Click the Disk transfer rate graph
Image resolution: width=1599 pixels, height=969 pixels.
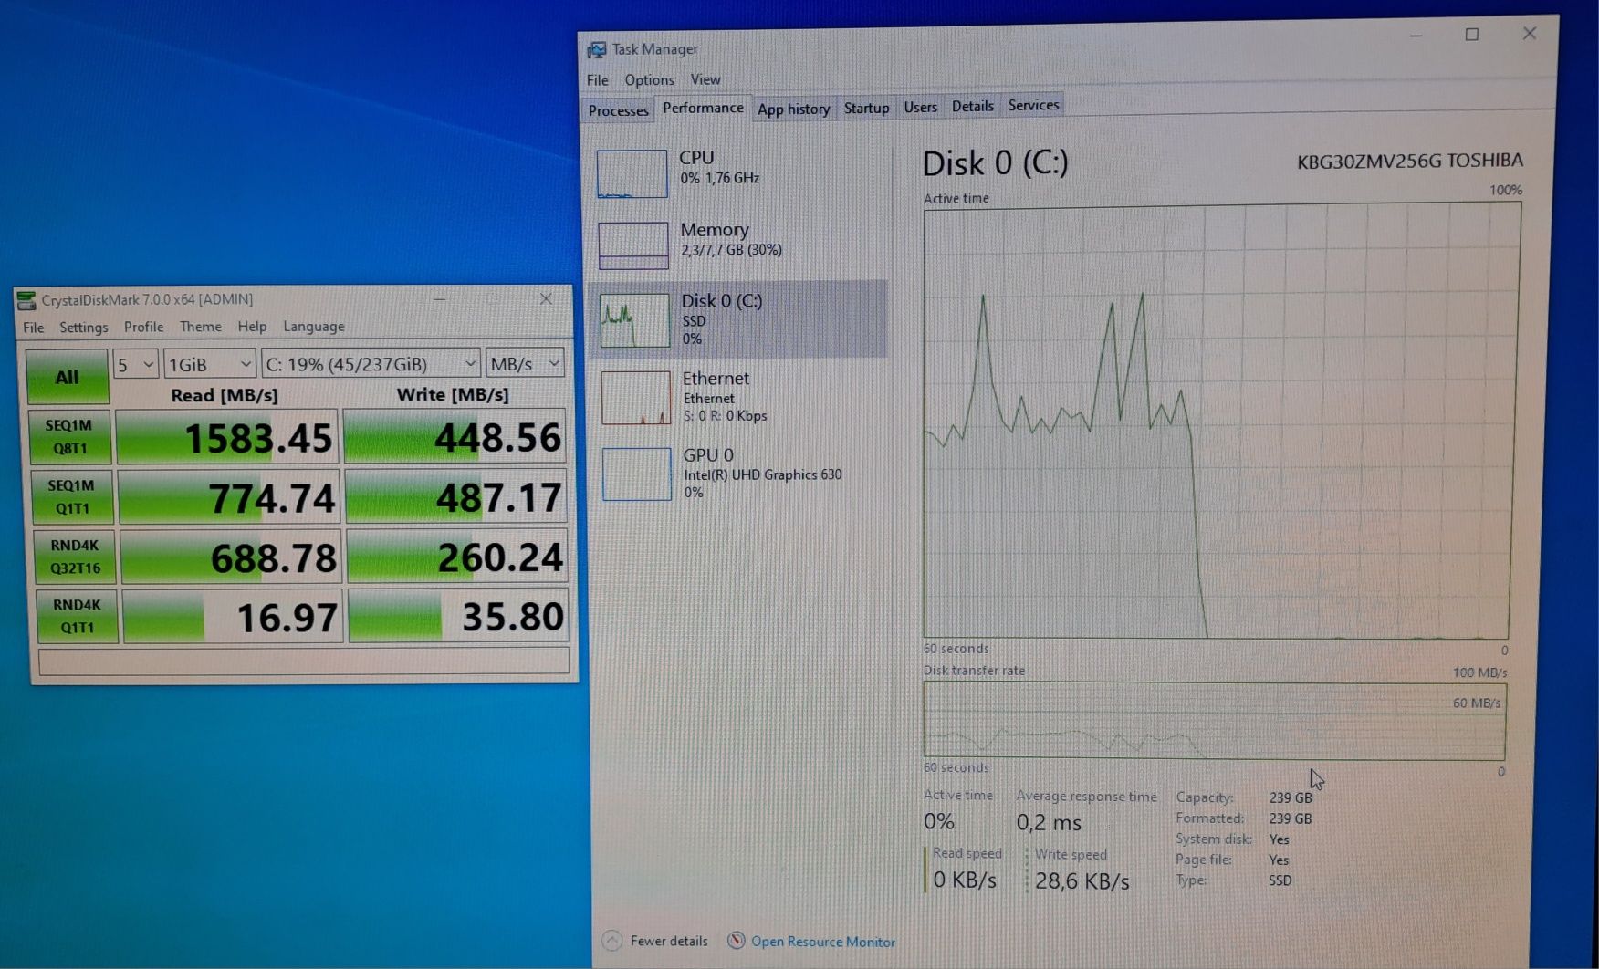pyautogui.click(x=1214, y=721)
